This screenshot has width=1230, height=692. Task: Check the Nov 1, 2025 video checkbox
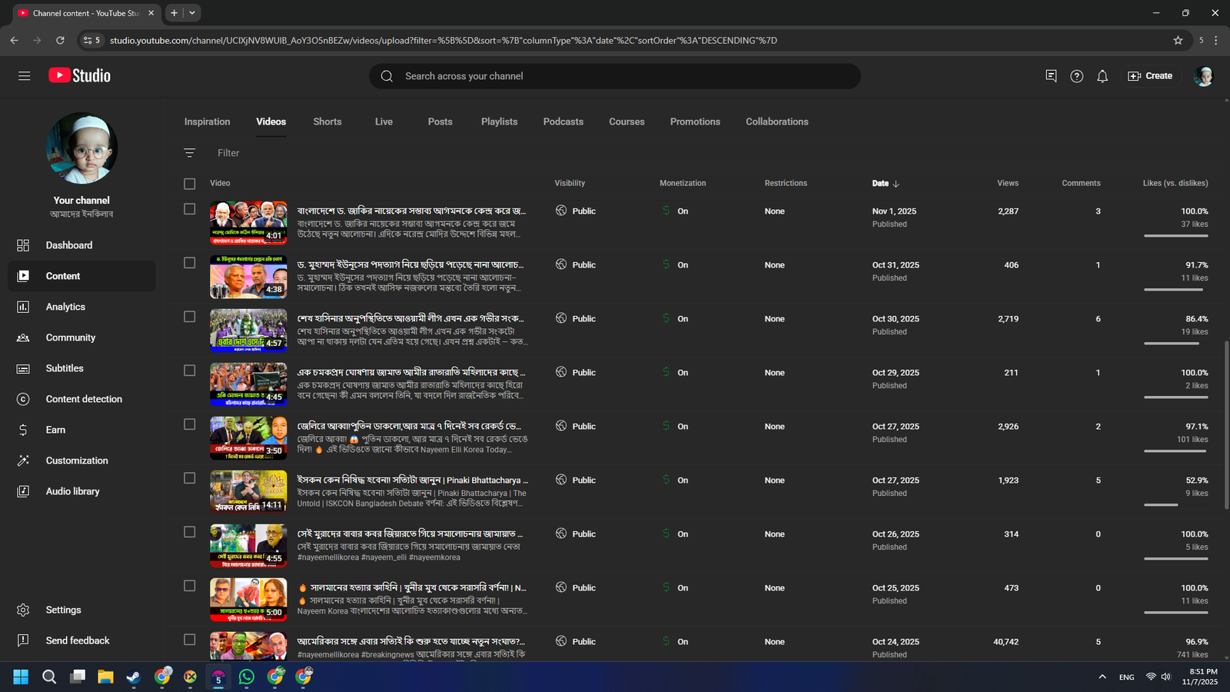click(189, 209)
